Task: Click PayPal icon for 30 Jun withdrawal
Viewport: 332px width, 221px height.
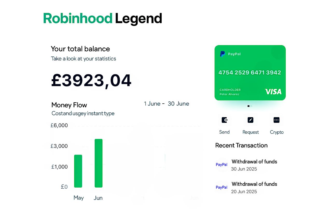Action: [x=222, y=165]
